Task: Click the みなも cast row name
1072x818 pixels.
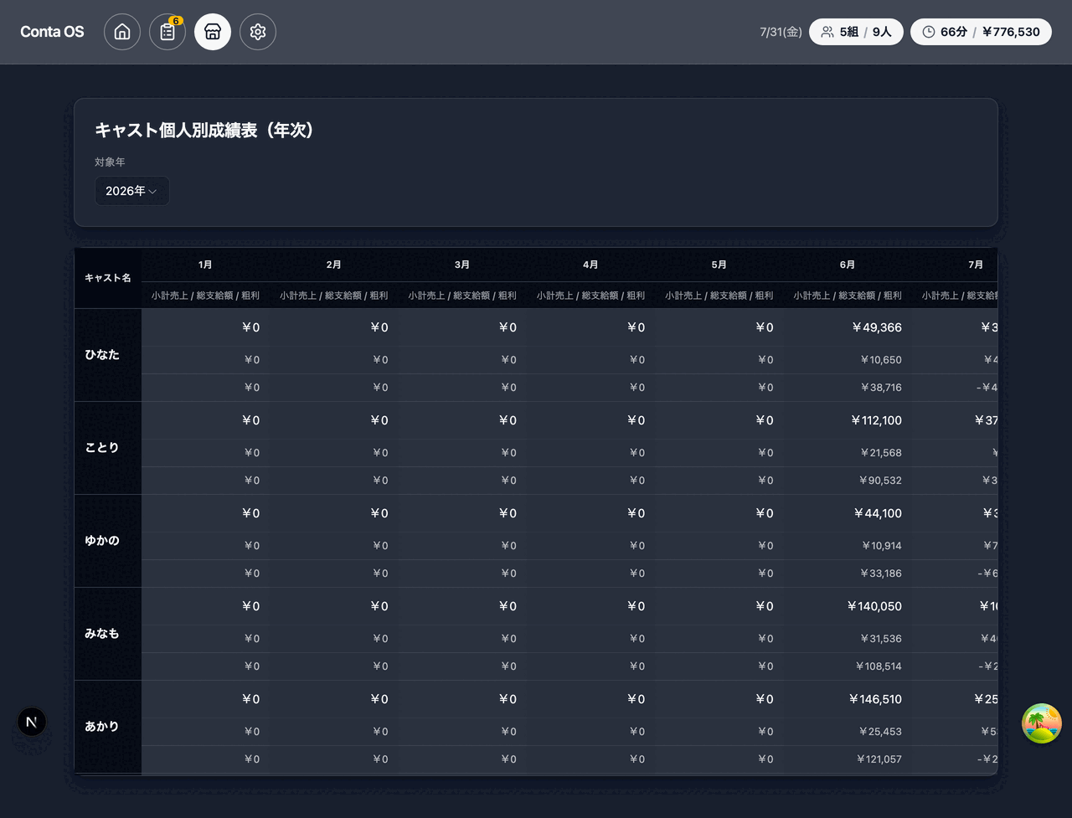Action: pos(102,634)
